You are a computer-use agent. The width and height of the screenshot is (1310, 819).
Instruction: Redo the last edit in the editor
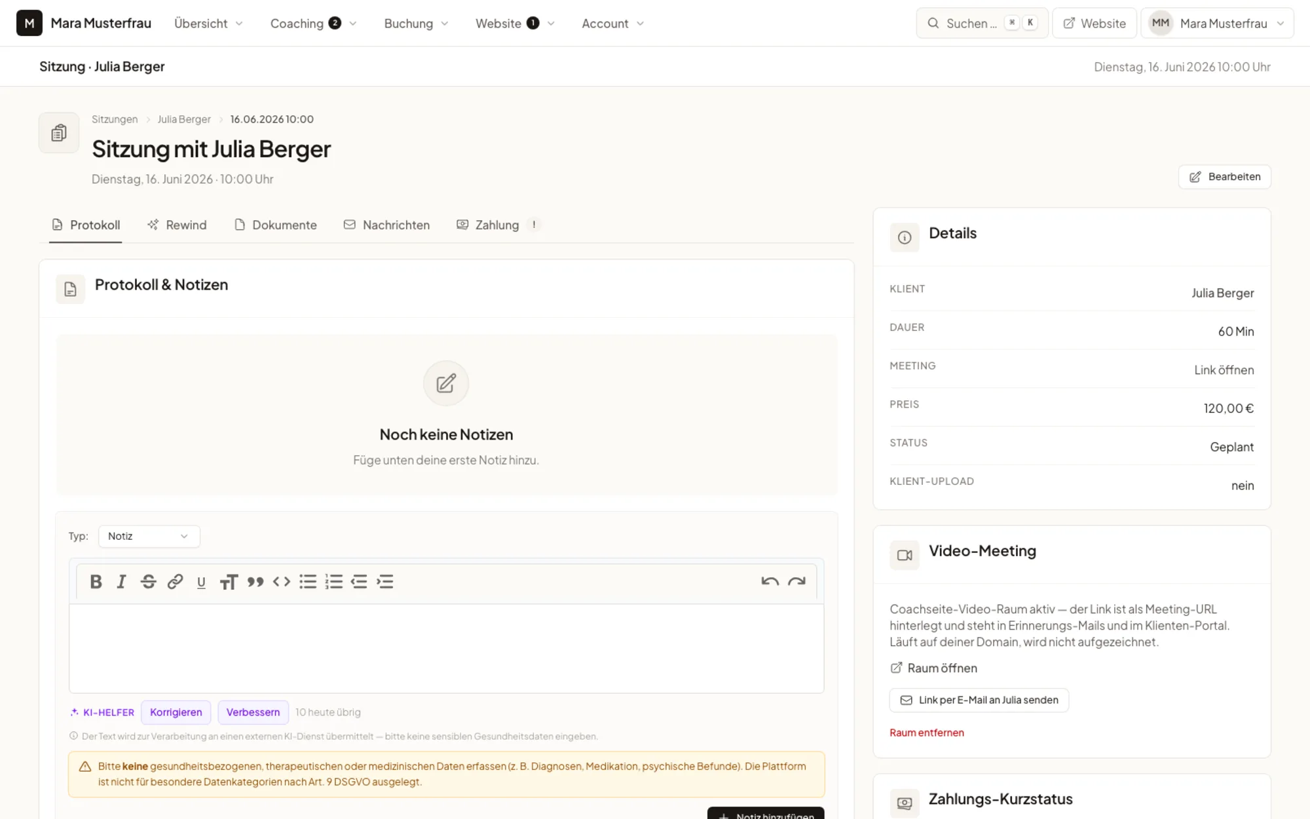796,582
